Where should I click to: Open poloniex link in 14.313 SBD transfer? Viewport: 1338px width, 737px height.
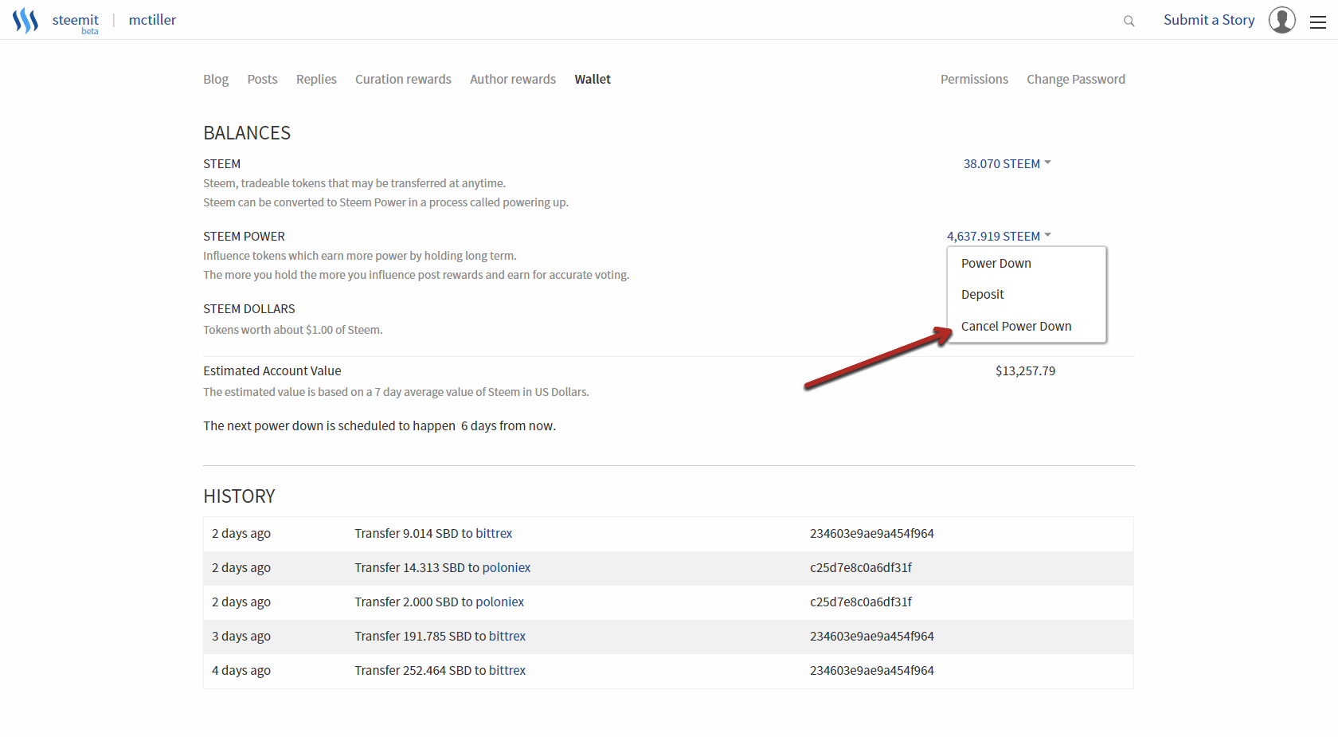(507, 567)
